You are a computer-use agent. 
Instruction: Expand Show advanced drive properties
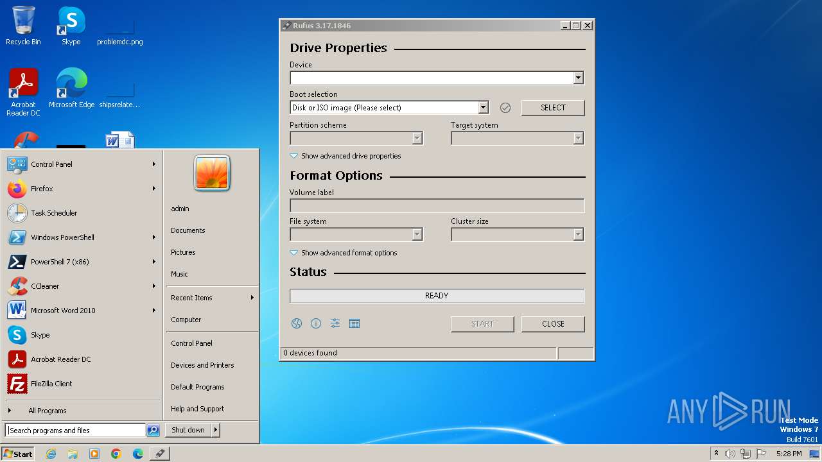click(x=345, y=156)
